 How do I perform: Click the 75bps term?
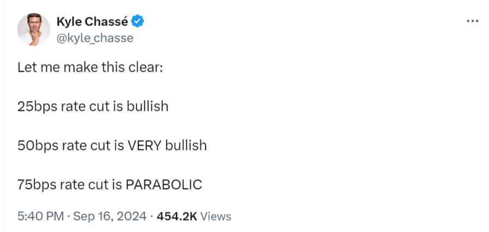click(37, 185)
